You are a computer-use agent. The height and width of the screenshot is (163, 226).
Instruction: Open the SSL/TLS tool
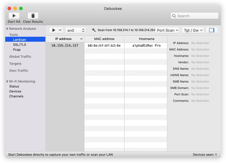pos(19,45)
